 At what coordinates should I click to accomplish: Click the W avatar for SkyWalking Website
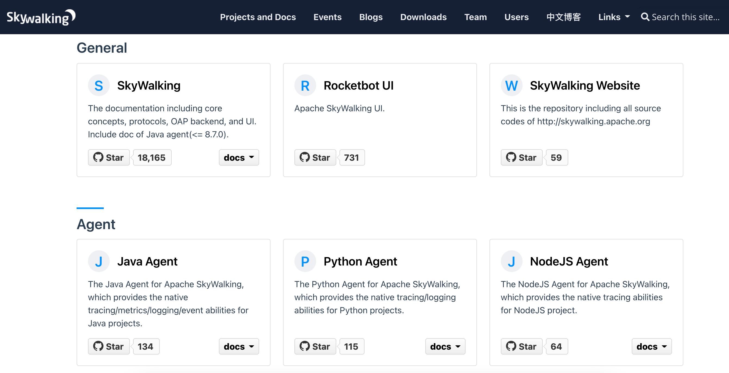[511, 86]
